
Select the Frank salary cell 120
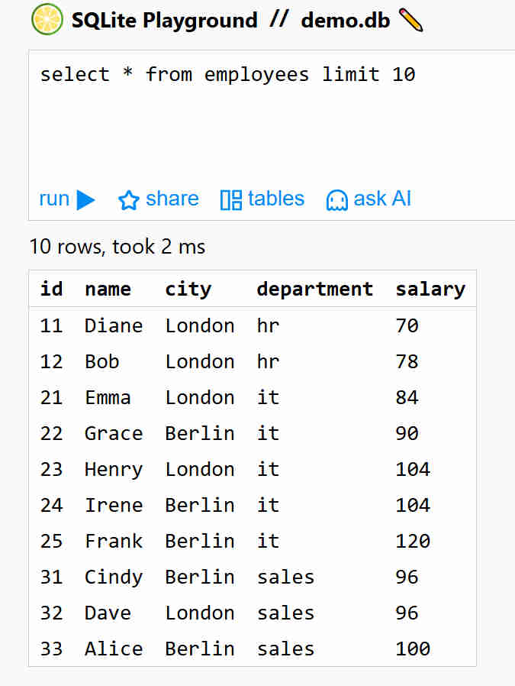coord(413,541)
